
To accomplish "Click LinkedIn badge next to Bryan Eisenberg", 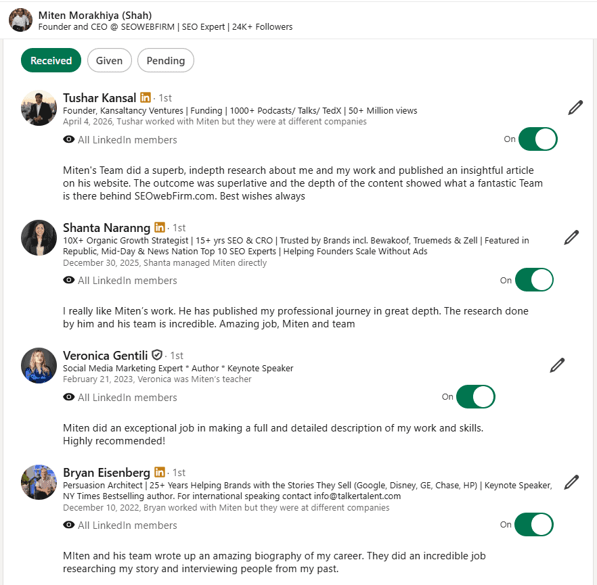I will click(x=160, y=472).
